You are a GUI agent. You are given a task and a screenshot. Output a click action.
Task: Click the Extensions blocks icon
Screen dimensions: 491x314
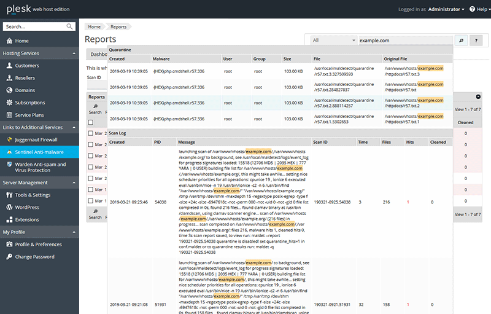pyautogui.click(x=9, y=219)
